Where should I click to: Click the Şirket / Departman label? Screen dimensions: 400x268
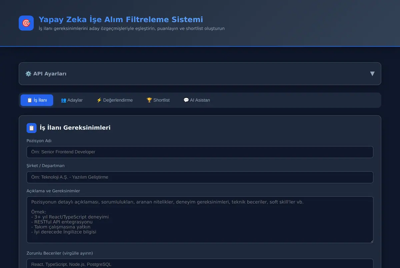click(46, 166)
